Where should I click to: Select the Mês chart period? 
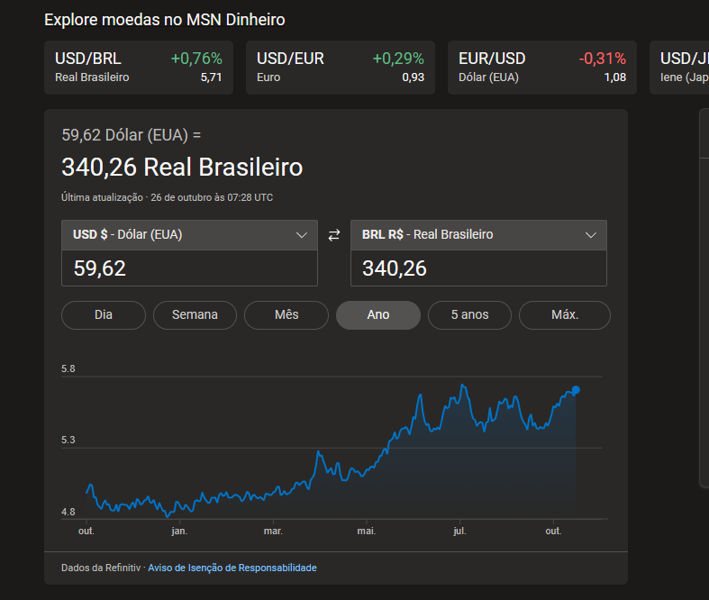pyautogui.click(x=286, y=315)
